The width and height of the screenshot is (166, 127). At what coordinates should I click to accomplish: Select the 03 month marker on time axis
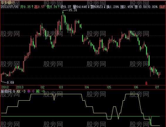(x=61, y=87)
